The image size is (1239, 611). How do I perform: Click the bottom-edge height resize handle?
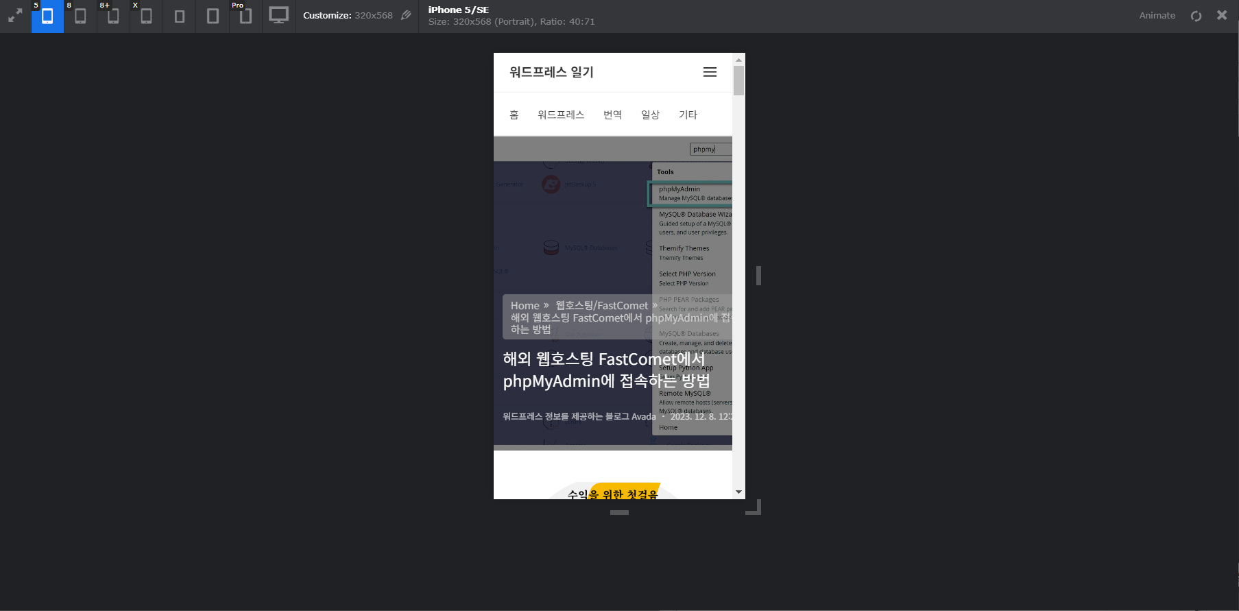click(619, 512)
